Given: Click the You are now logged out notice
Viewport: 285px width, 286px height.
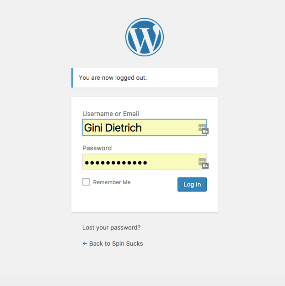Looking at the screenshot, I should click(x=145, y=78).
